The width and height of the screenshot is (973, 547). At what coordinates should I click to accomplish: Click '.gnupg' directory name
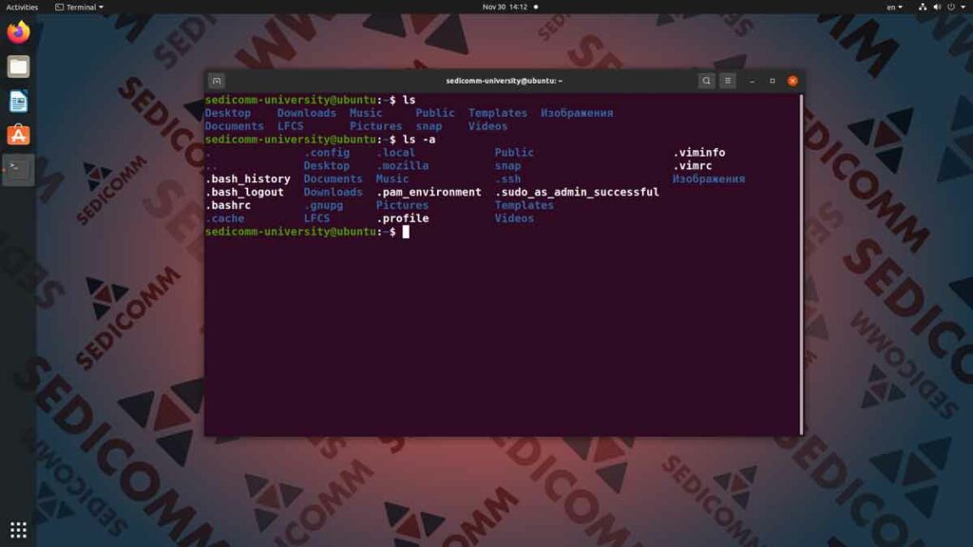pos(323,205)
